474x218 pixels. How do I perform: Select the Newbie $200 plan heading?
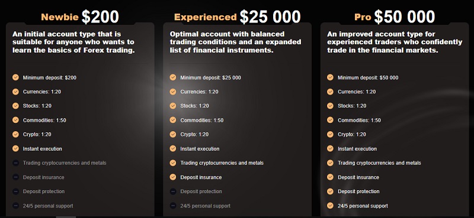(80, 17)
